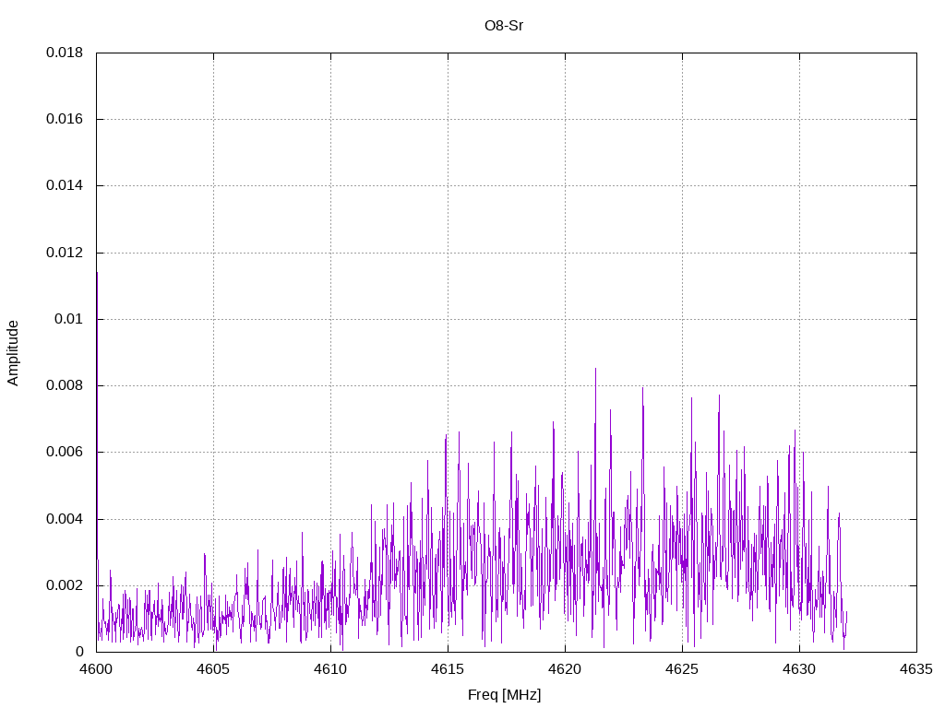
Task: Click y-axis tick label 0.002
Action: coord(65,585)
